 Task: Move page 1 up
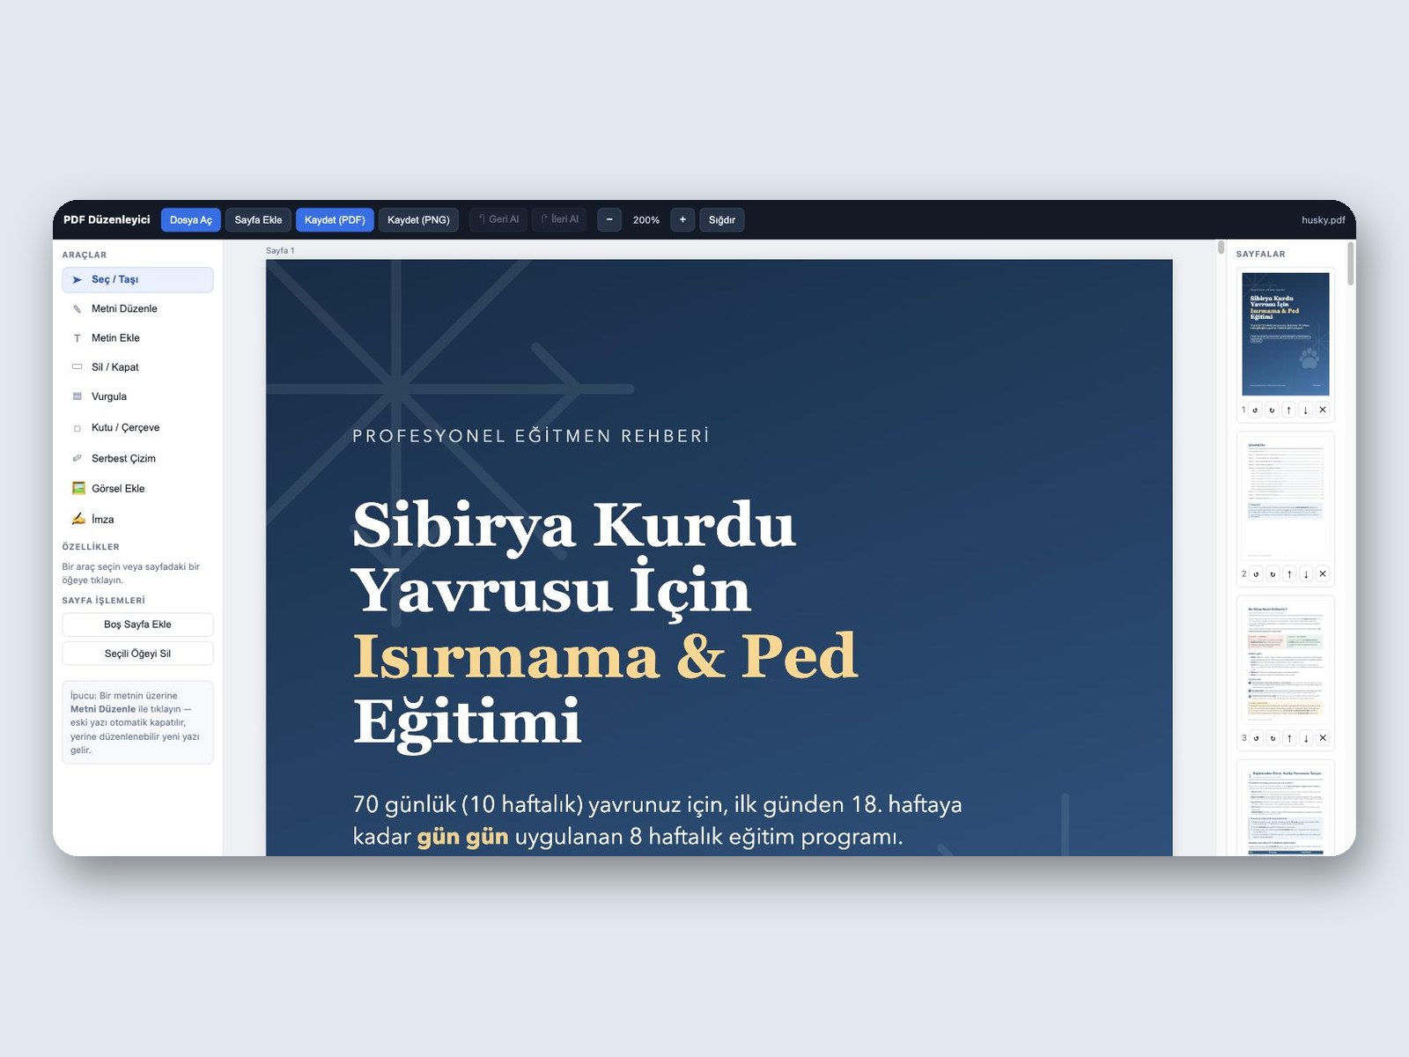(1289, 410)
